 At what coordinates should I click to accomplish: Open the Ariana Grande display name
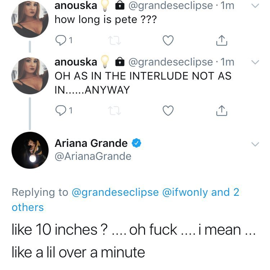(91, 143)
